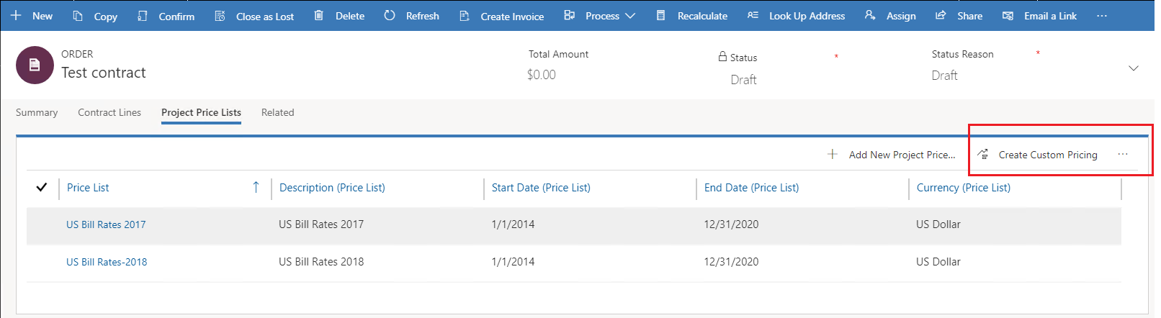Click the Delete trash icon

[318, 15]
